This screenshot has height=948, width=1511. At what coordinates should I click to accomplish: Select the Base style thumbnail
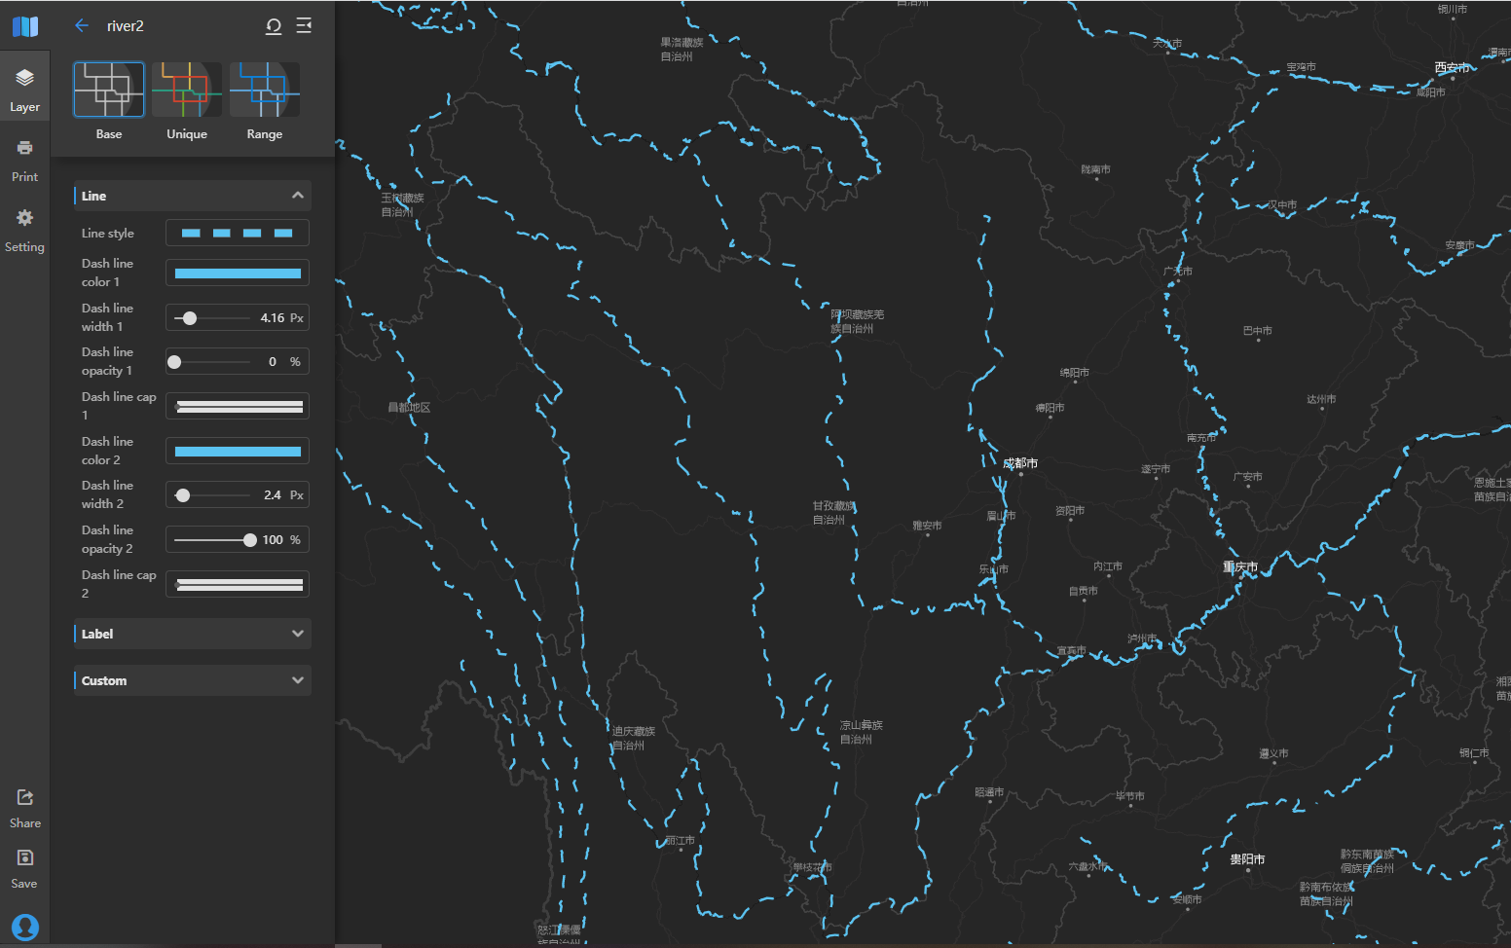109,90
